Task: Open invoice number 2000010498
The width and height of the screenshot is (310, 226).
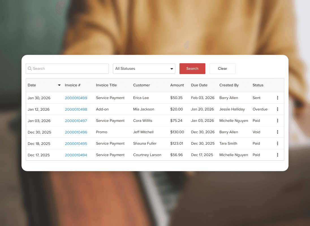Action: 76,109
